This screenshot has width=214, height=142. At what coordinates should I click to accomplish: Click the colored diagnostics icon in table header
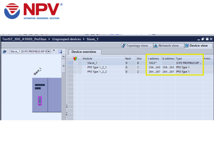75,58
